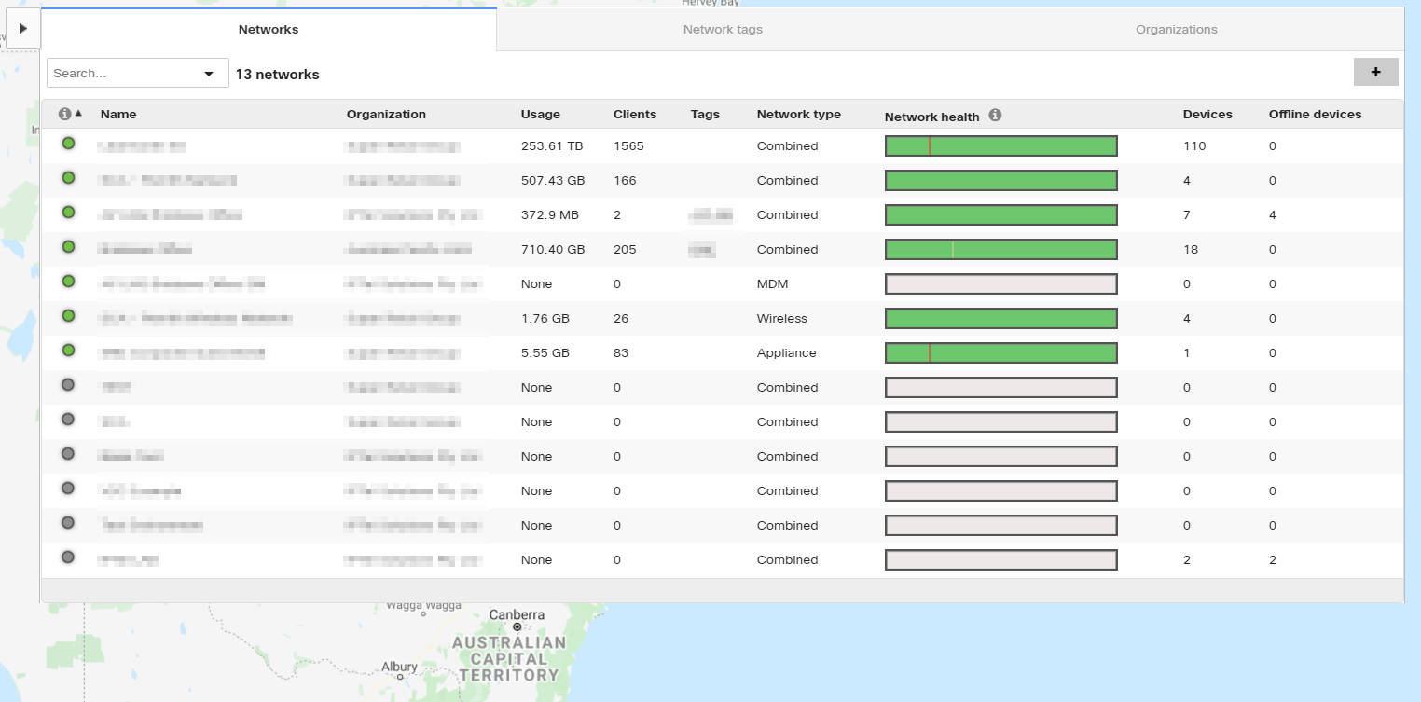This screenshot has width=1421, height=702.
Task: Click the info icon beside the Network health header
Action: click(x=994, y=116)
